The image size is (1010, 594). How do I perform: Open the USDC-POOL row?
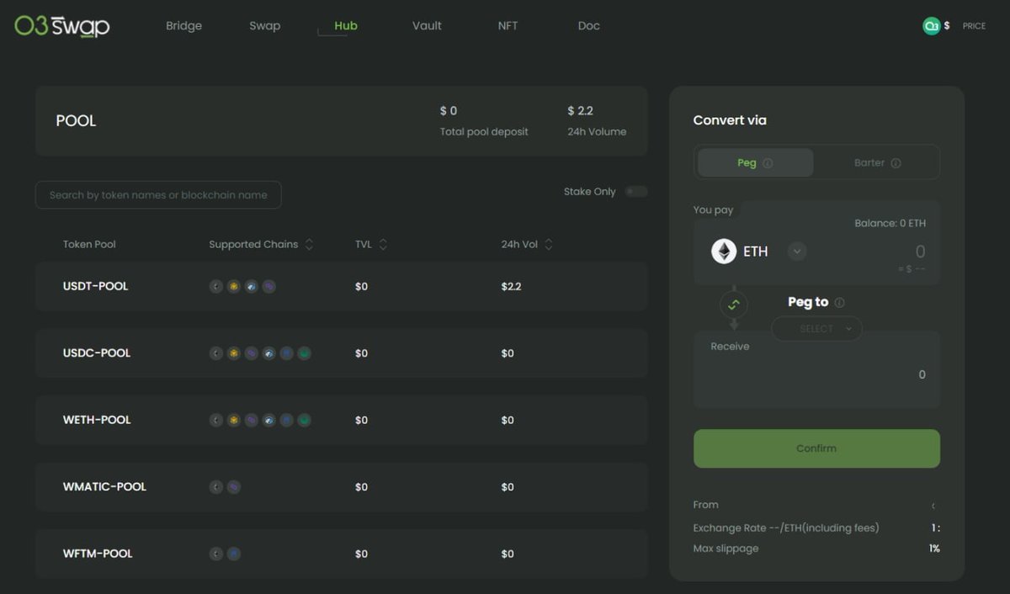341,353
